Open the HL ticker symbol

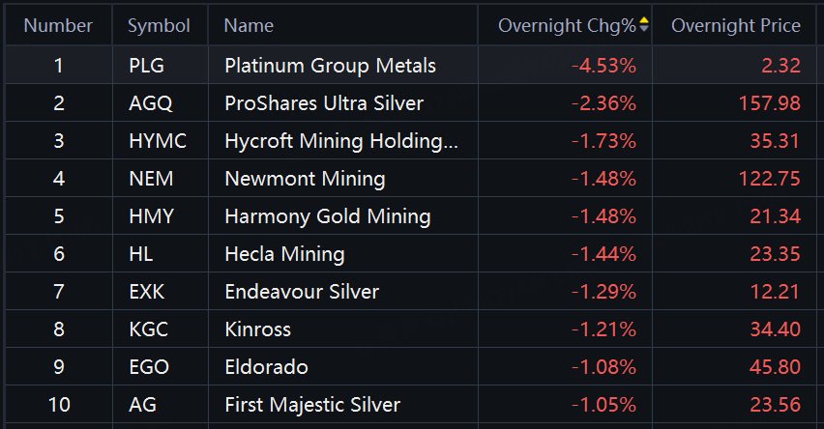[140, 254]
